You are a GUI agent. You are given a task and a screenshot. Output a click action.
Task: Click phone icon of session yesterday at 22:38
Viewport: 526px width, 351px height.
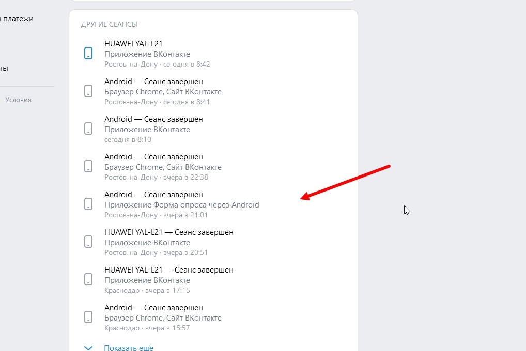[88, 166]
